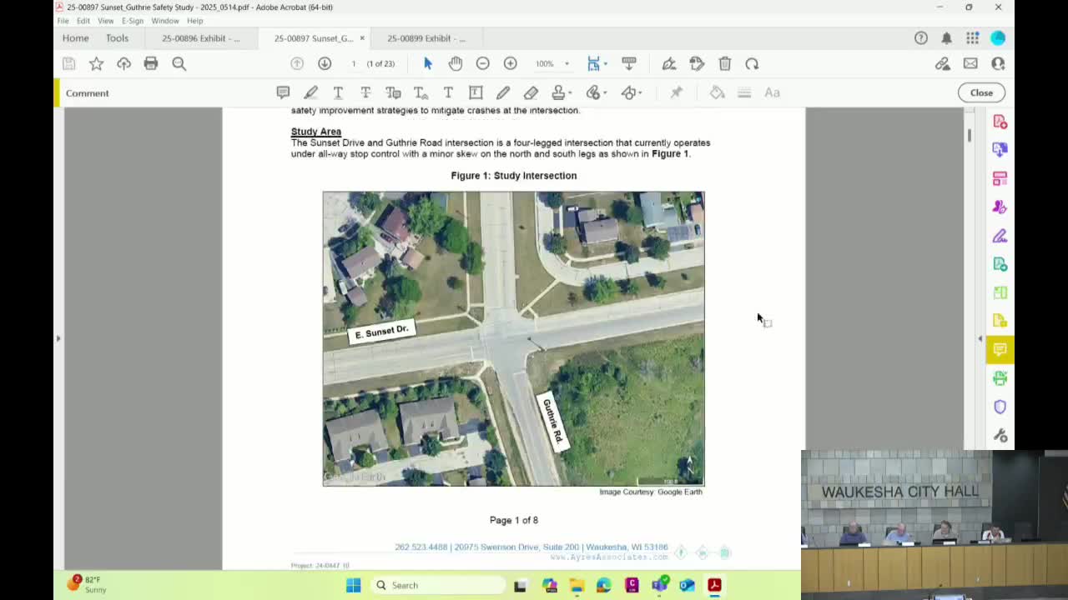
Task: Expand the left navigation pane arrow
Action: coord(58,338)
